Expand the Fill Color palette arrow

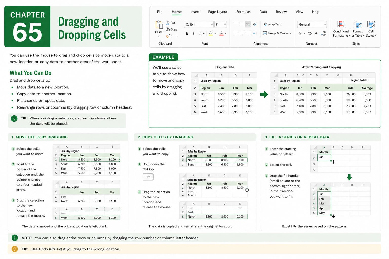pyautogui.click(x=215, y=34)
